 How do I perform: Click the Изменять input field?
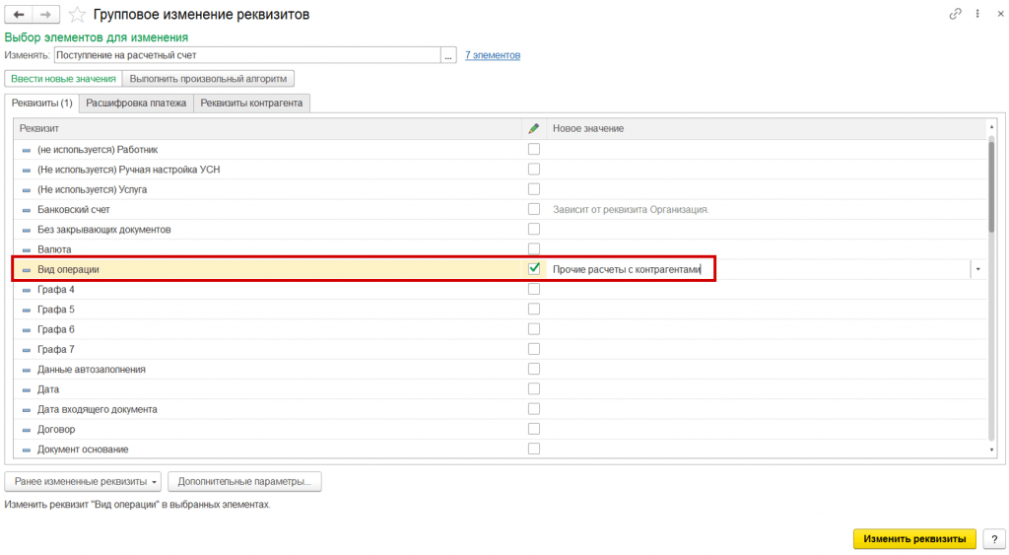[246, 55]
